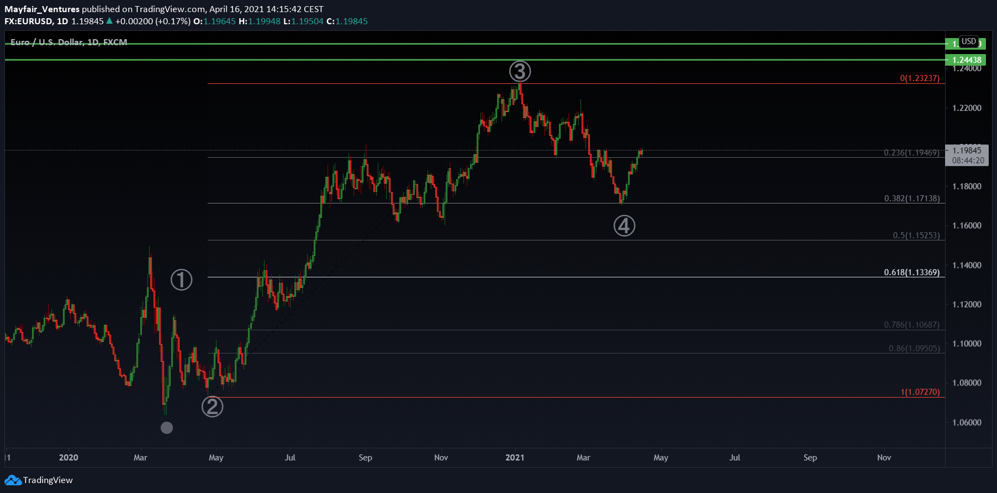Click the 1.12000 price axis tick
Image resolution: width=997 pixels, height=493 pixels.
pos(967,304)
